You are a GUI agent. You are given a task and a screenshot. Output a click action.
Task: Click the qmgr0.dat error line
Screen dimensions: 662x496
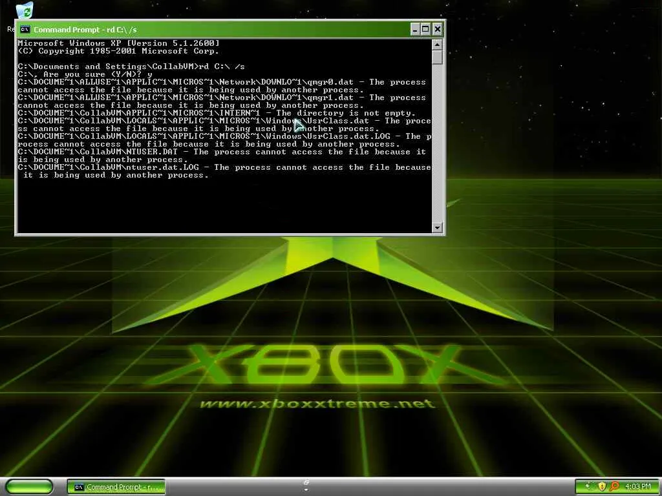pyautogui.click(x=222, y=86)
